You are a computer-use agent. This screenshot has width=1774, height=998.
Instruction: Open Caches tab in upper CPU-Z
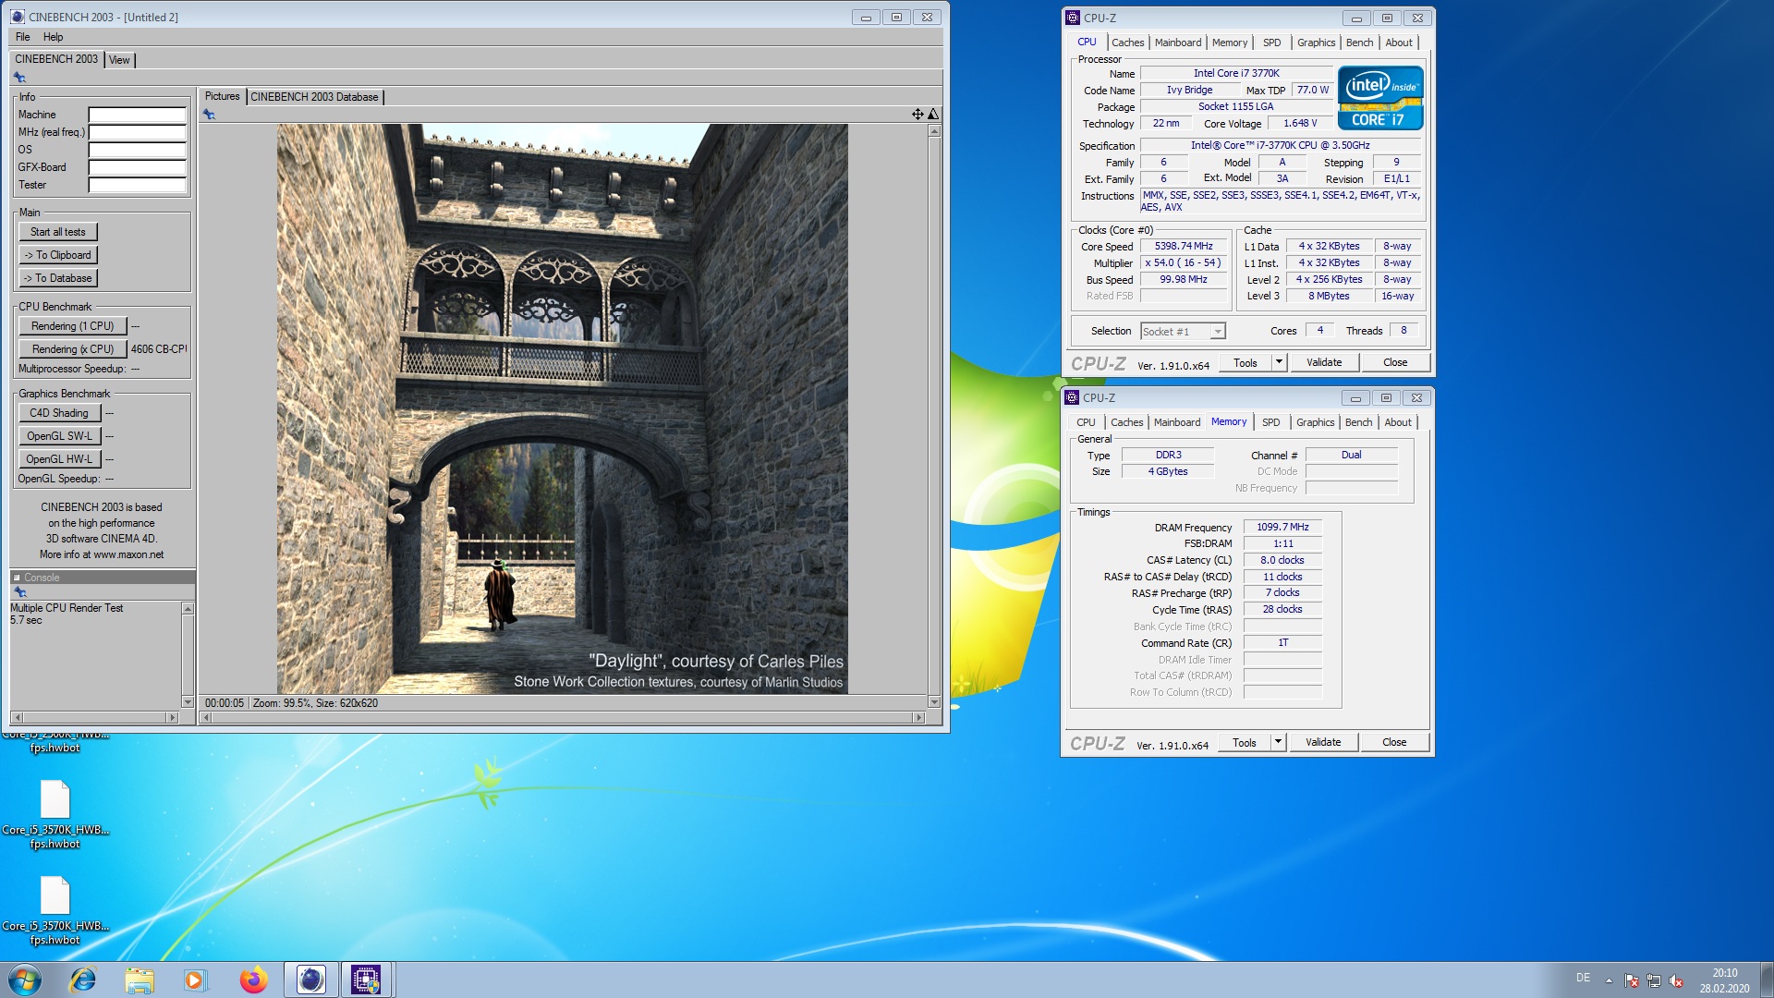point(1127,43)
